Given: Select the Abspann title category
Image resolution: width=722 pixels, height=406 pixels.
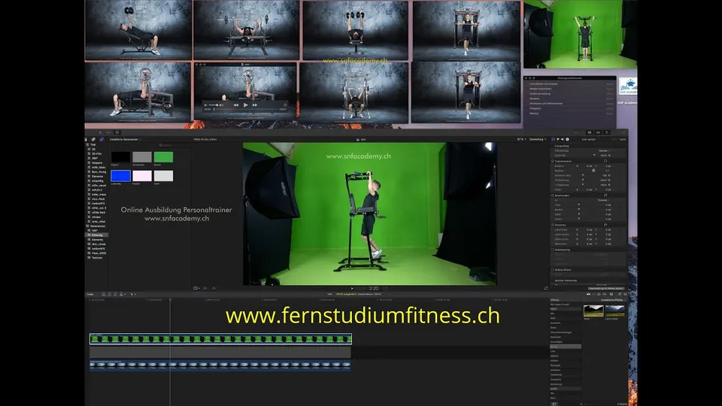Looking at the screenshot, I should point(96,163).
